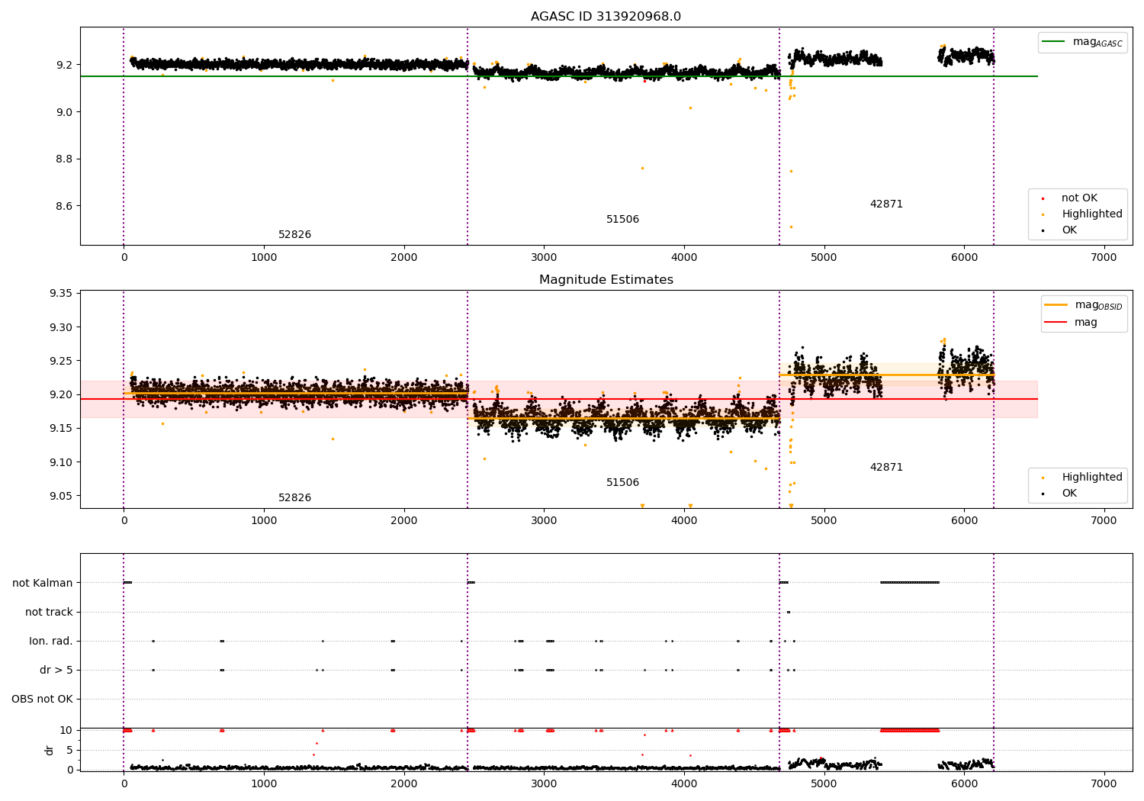Select the 'Ion. rad.' row label
Viewport: 1144px width, 801px height.
coord(51,642)
